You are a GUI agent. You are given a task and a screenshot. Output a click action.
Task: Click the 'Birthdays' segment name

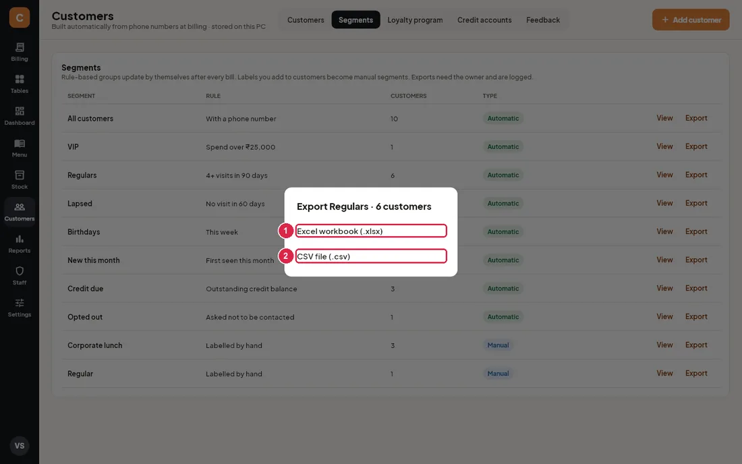[83, 232]
